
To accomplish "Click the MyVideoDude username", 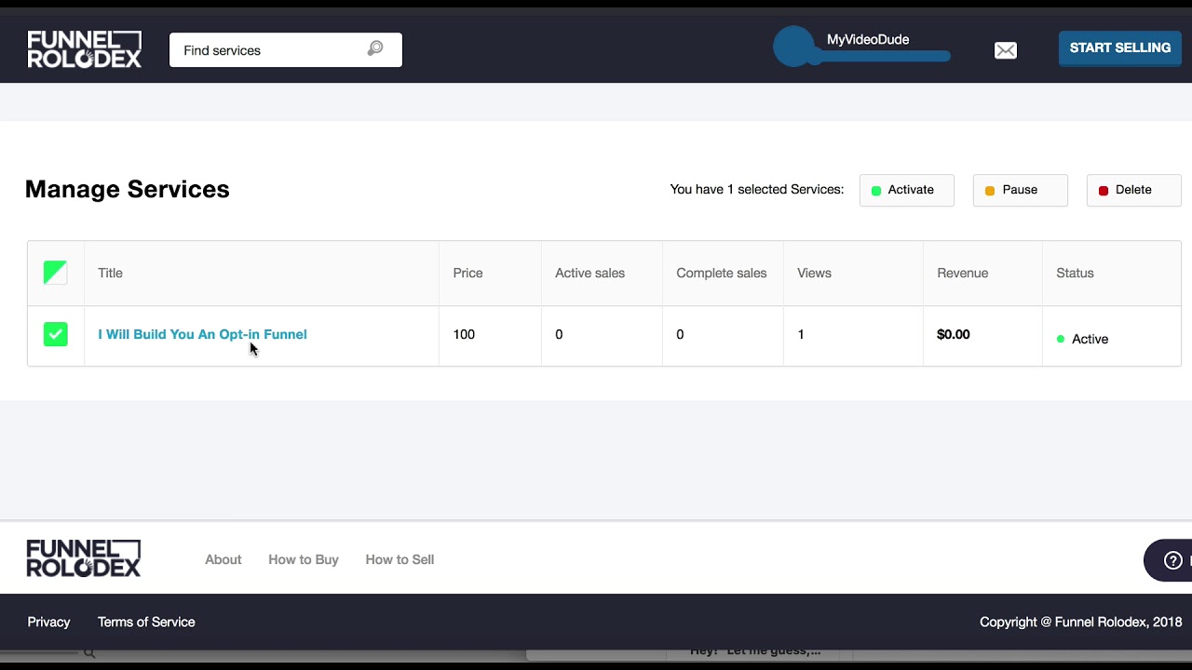I will 868,39.
